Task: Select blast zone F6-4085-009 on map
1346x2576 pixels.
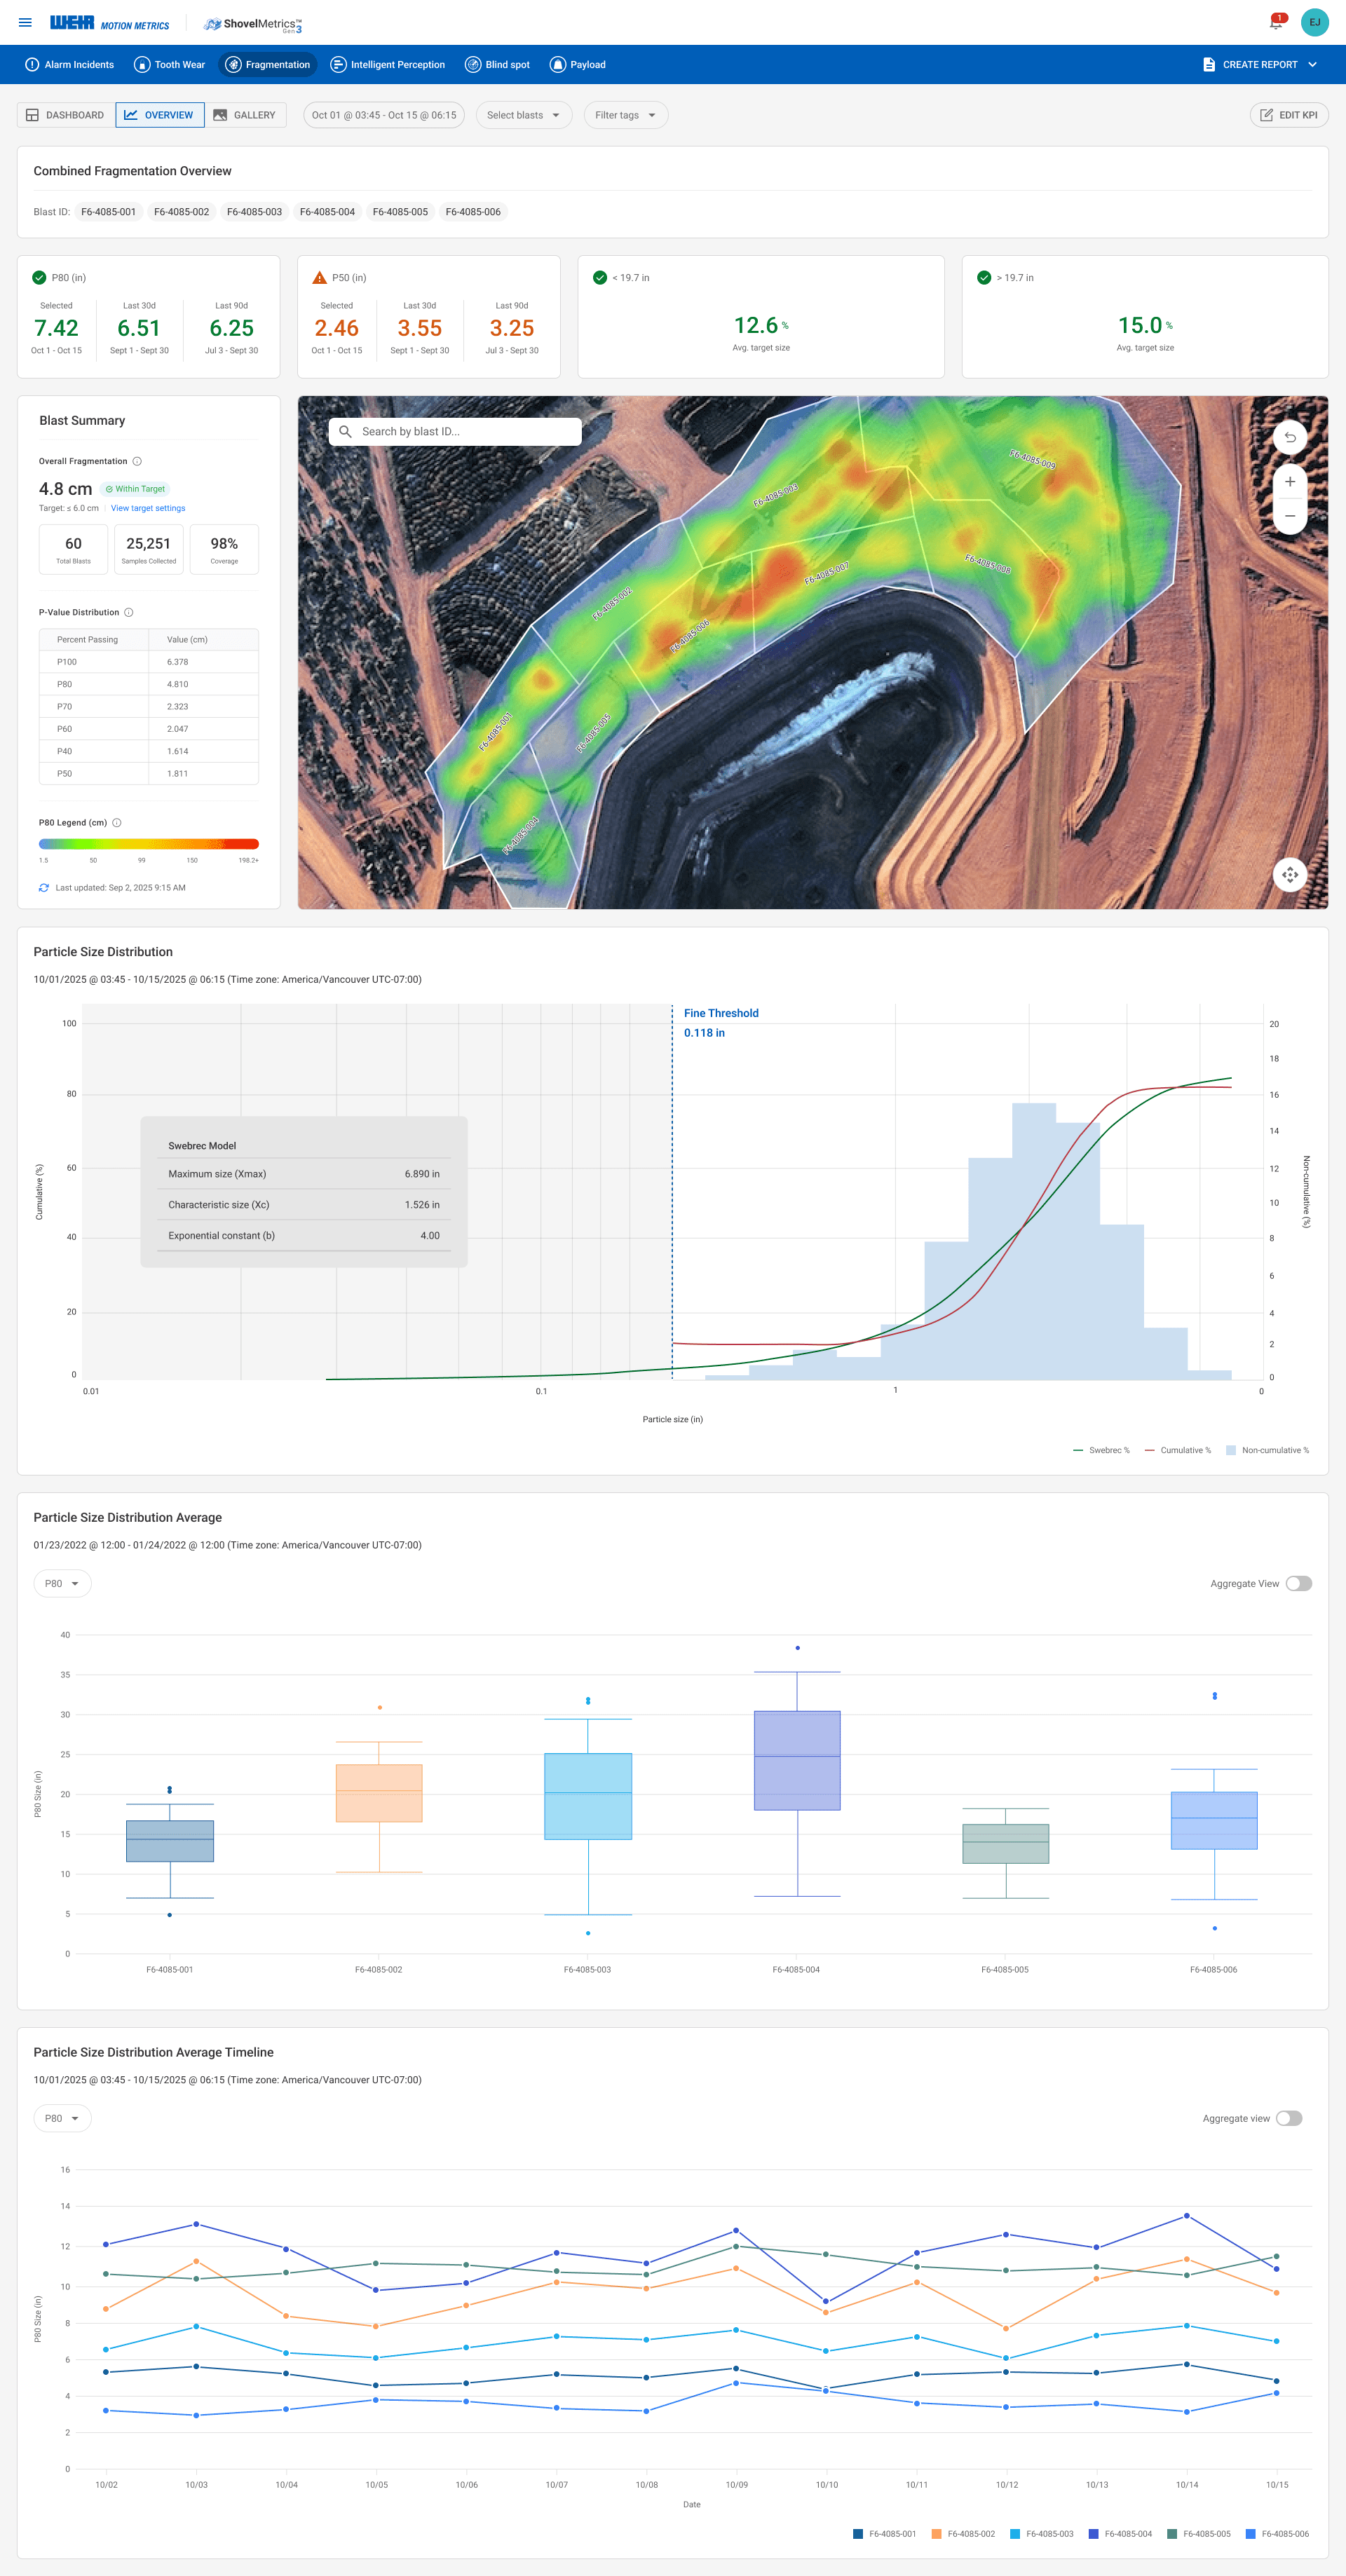Action: [x=1032, y=459]
